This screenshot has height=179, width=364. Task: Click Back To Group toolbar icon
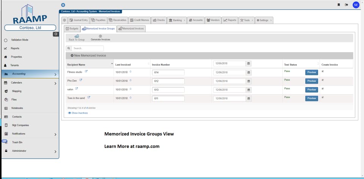[x=77, y=38]
